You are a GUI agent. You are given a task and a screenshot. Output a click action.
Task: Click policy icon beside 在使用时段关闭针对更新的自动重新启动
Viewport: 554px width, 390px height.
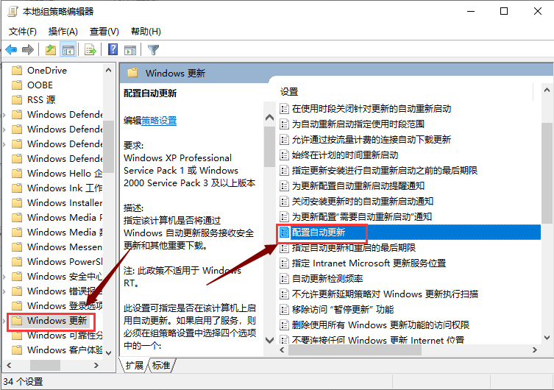point(284,108)
